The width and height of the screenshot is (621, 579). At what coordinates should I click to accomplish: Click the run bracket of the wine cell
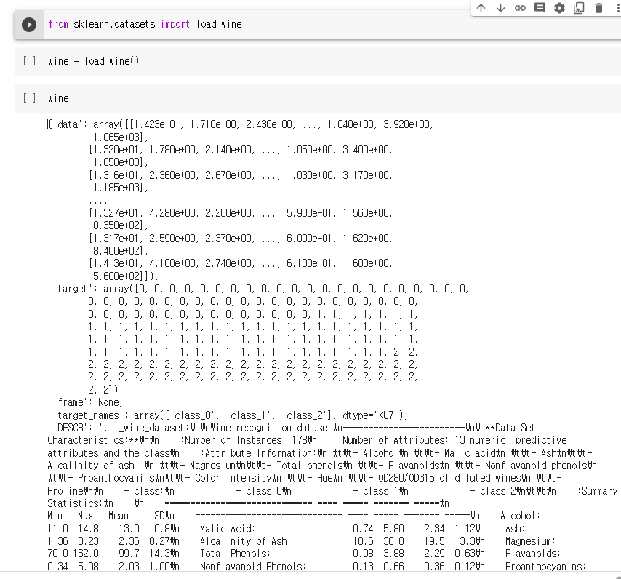(x=29, y=97)
